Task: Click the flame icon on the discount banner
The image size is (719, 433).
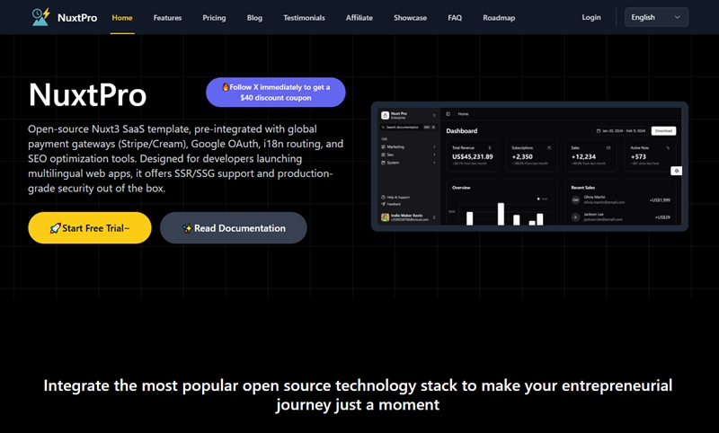Action: (226, 87)
